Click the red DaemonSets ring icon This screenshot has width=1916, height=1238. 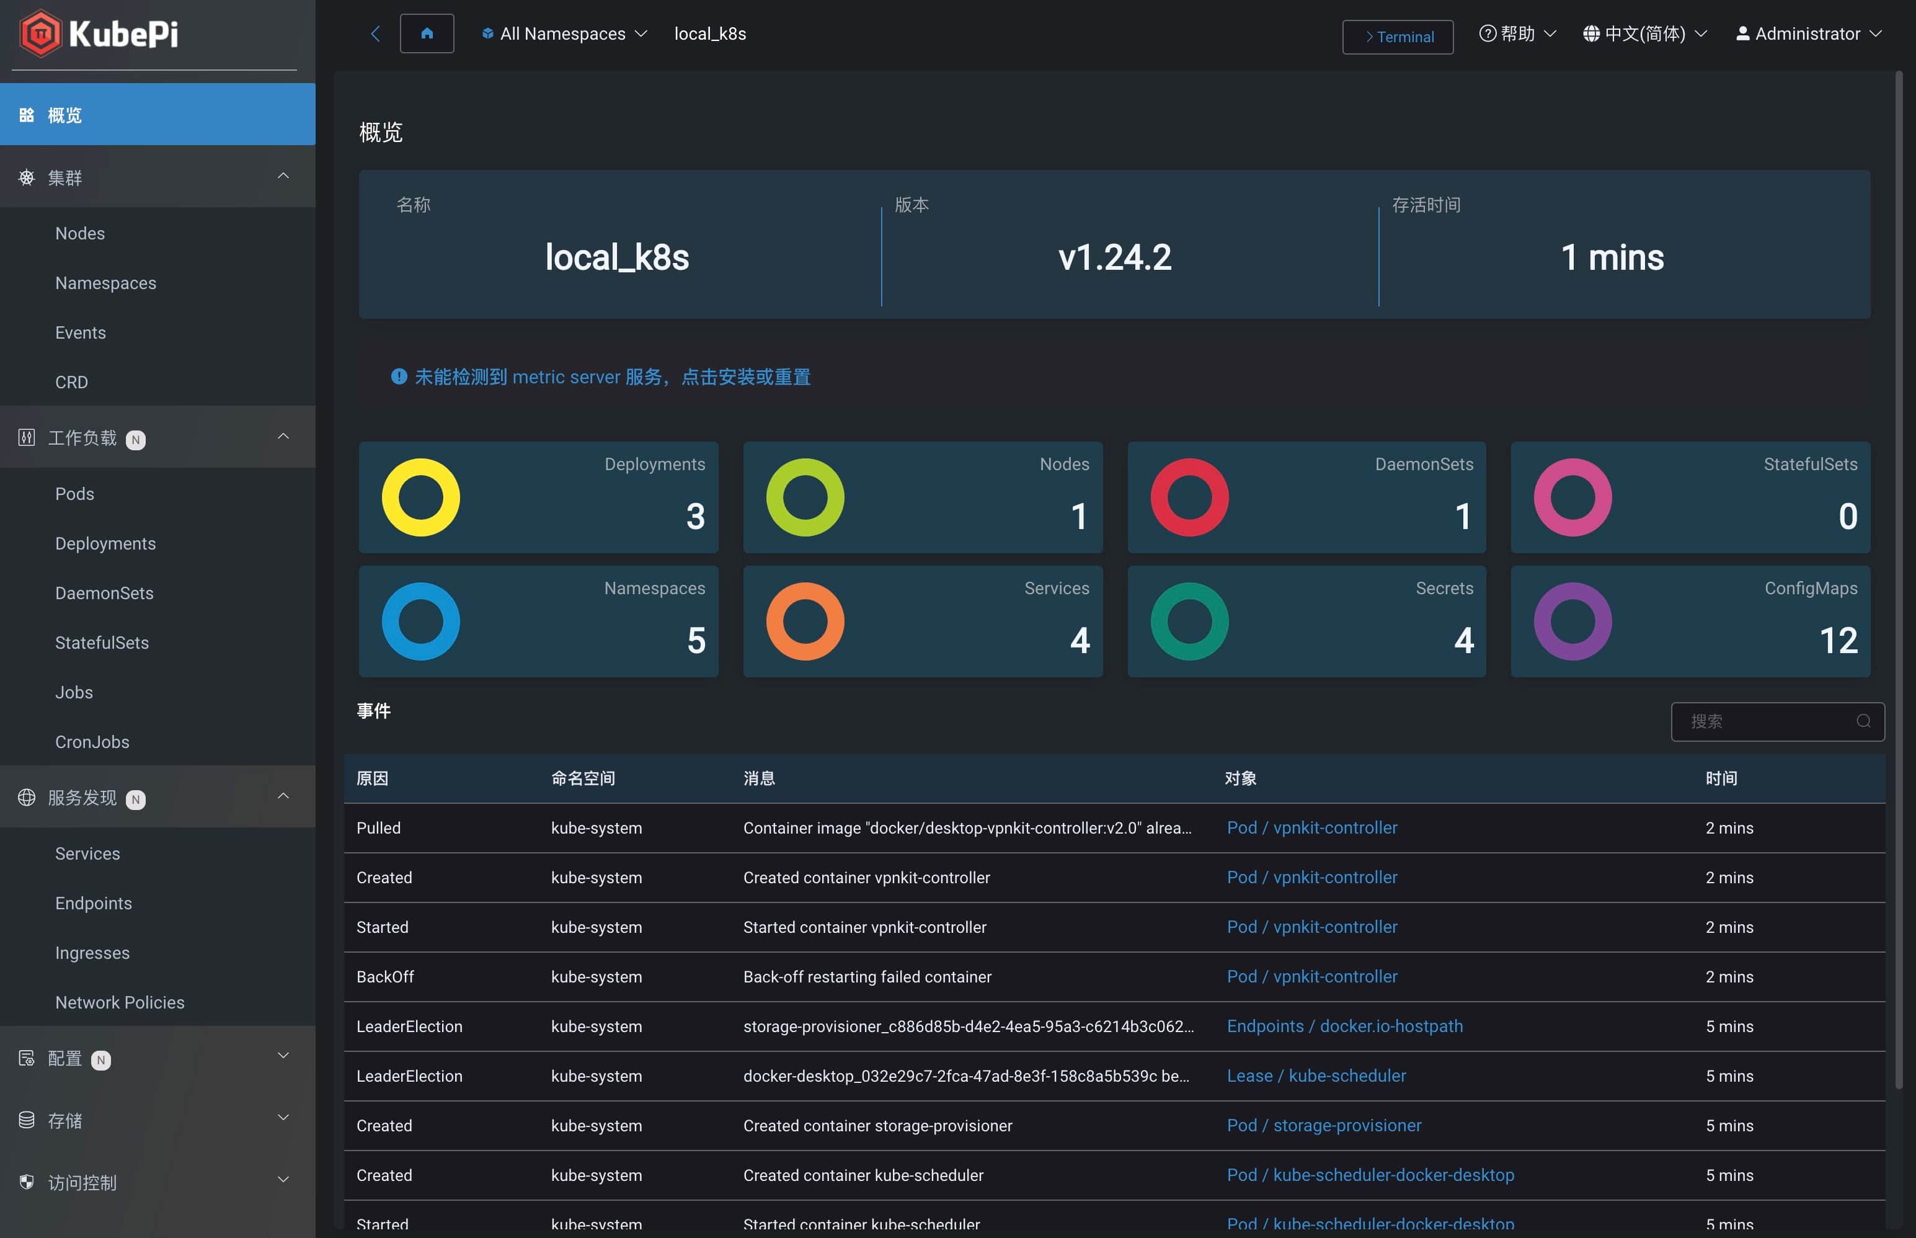point(1189,497)
